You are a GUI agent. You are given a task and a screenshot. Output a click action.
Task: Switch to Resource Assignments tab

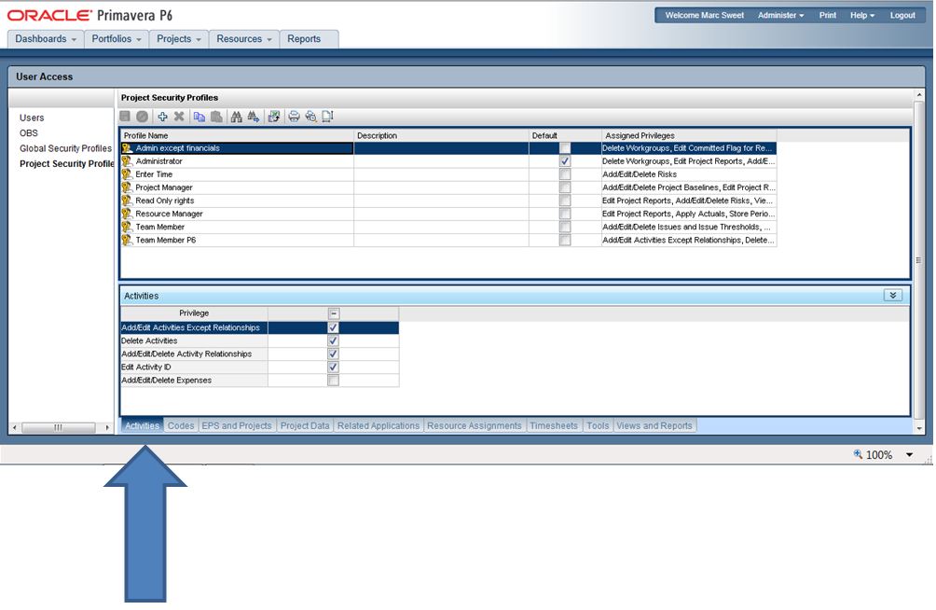point(474,425)
